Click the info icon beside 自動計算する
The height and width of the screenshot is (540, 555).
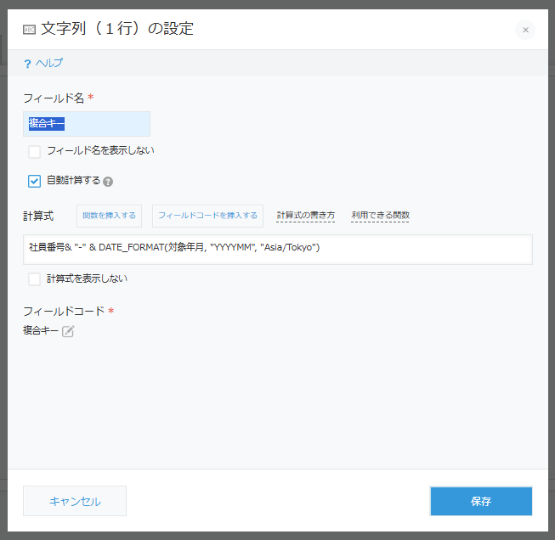108,182
